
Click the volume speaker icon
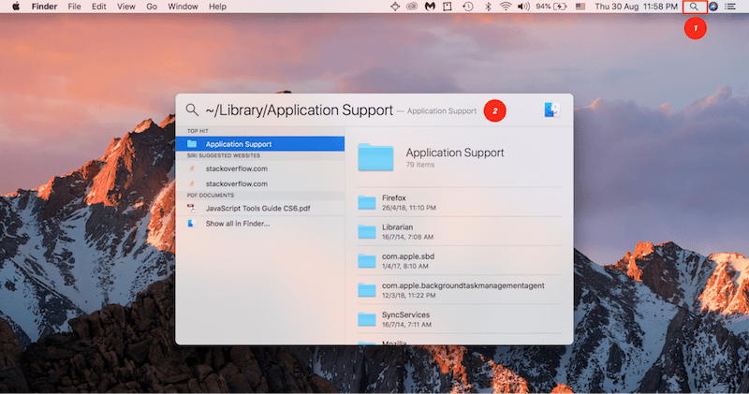[x=523, y=7]
